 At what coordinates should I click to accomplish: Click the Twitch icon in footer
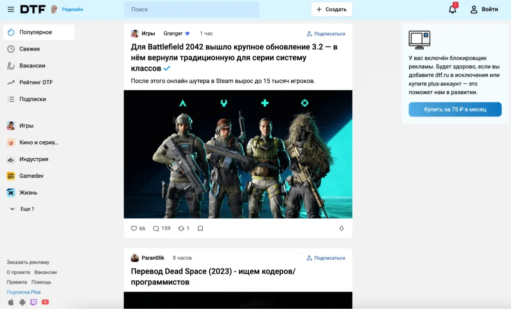tap(34, 302)
